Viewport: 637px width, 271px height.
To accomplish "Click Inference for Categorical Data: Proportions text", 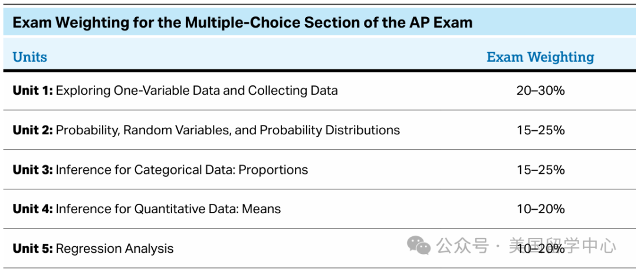I will pos(182,169).
